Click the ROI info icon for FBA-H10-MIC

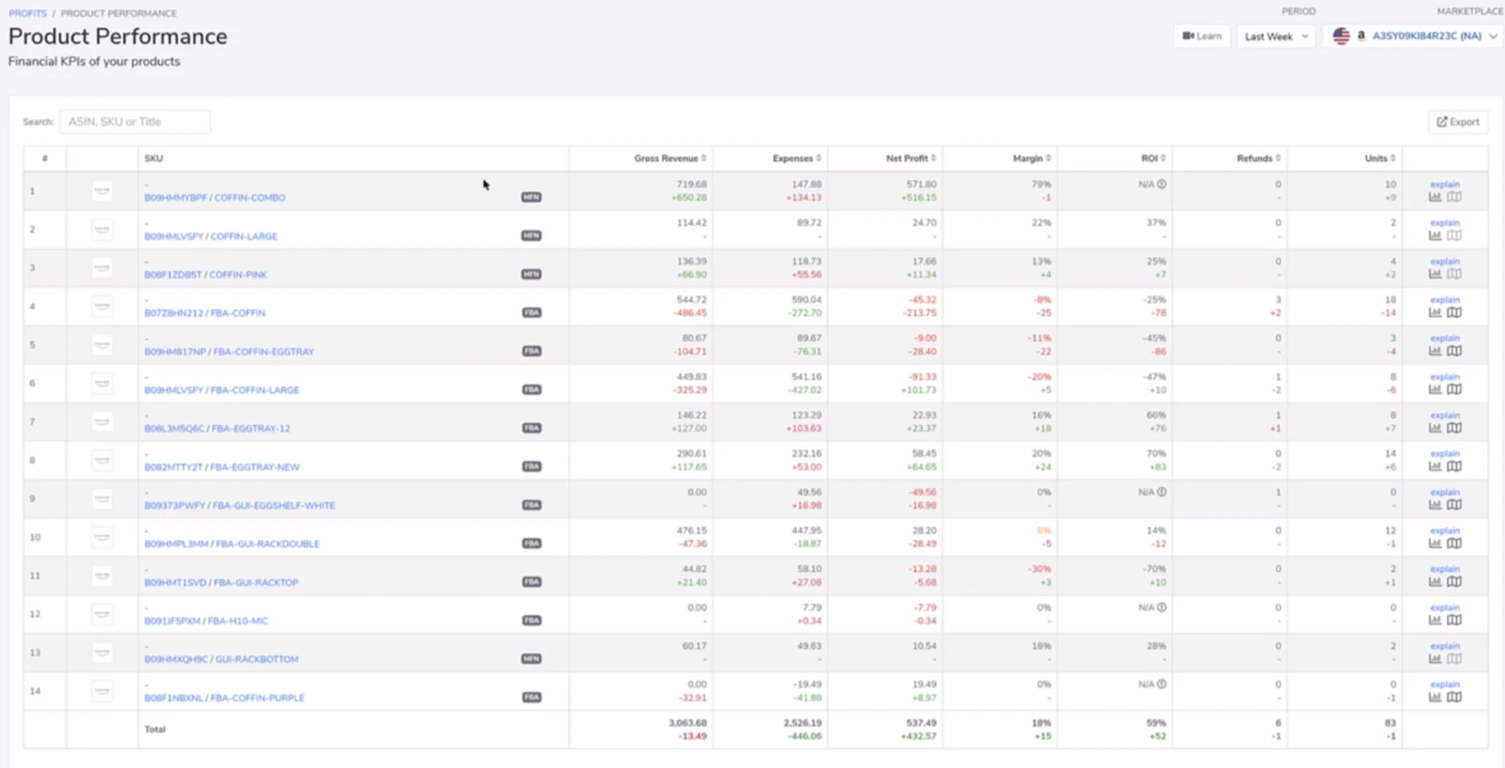click(x=1162, y=607)
